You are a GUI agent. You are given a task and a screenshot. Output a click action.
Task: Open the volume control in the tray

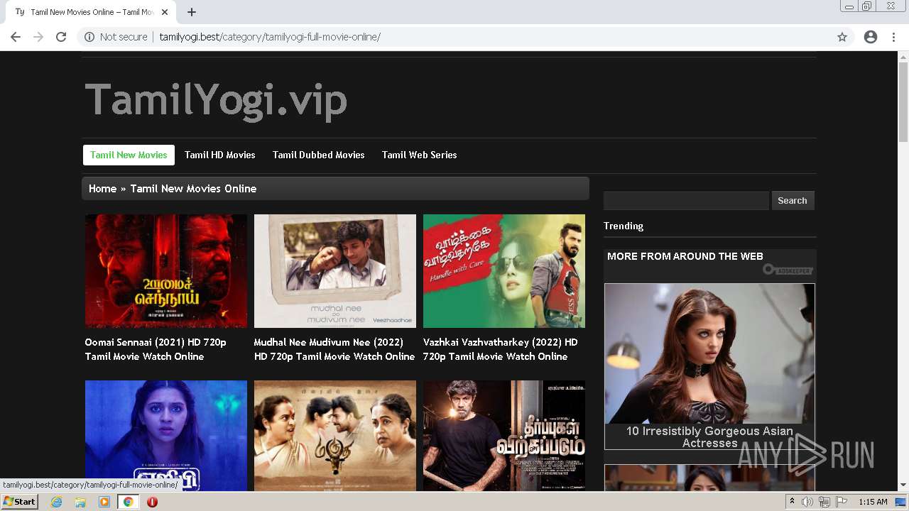pos(807,502)
